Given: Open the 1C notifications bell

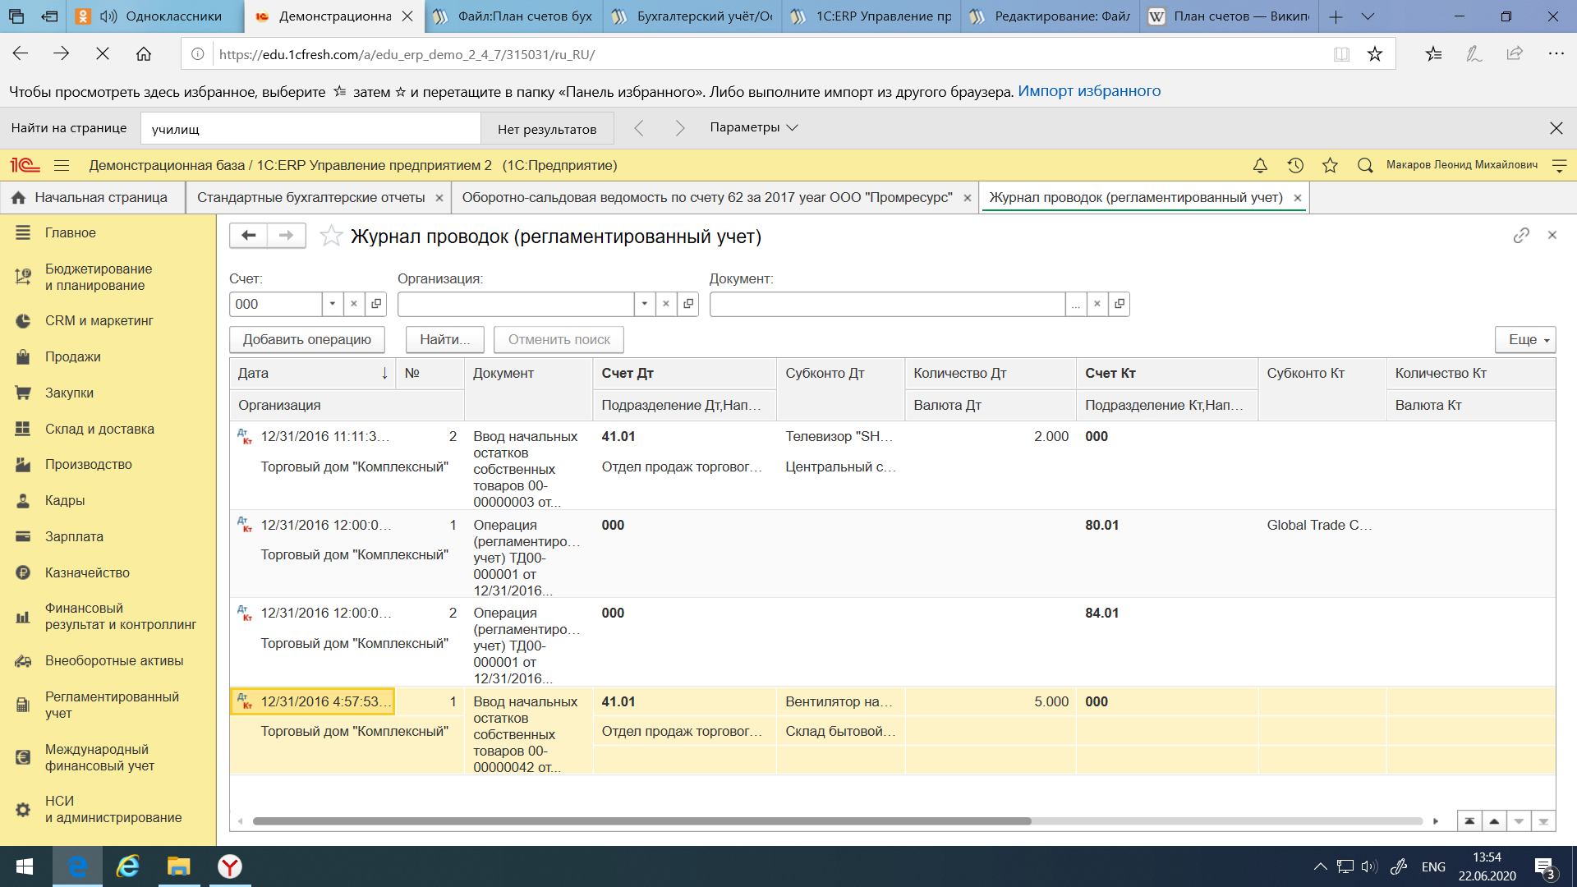Looking at the screenshot, I should click(x=1260, y=165).
